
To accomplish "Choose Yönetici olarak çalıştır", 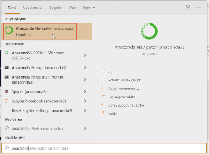I will coord(125,80).
